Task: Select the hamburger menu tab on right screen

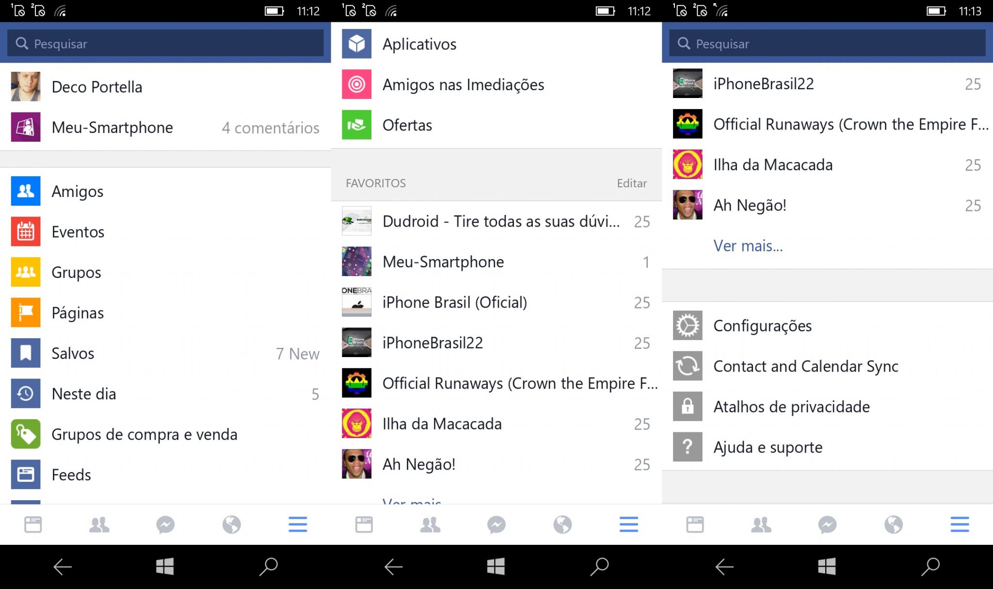Action: coord(960,524)
